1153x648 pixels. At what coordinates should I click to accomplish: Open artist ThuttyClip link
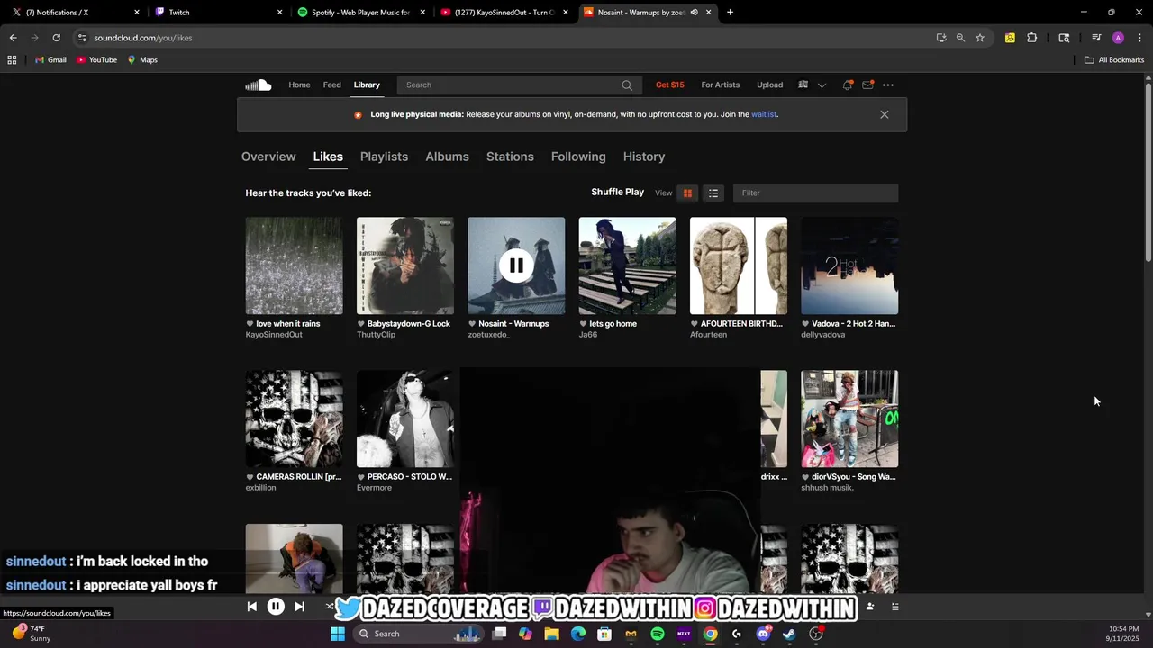point(376,335)
